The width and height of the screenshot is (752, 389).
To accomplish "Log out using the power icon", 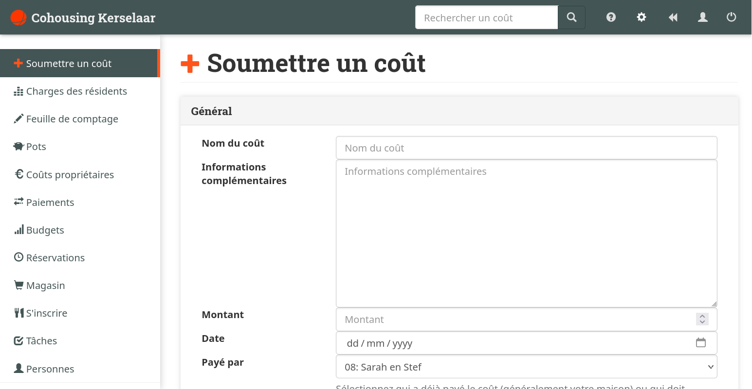I will click(x=731, y=17).
